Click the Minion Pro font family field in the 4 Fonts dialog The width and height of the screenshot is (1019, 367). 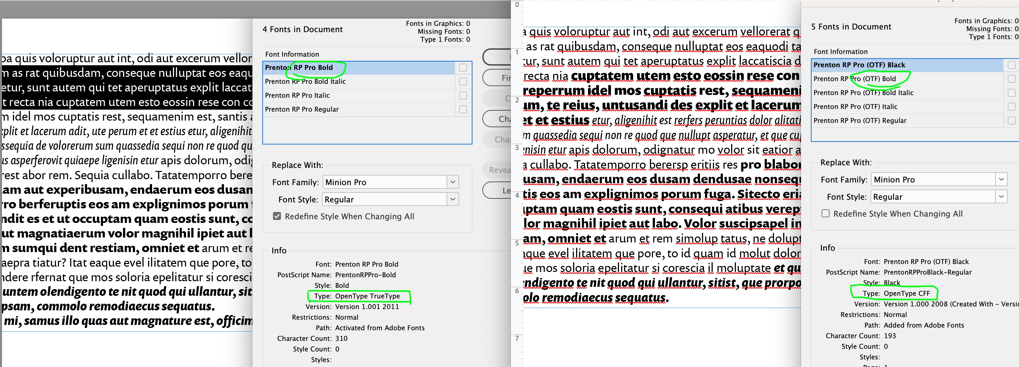(x=385, y=182)
